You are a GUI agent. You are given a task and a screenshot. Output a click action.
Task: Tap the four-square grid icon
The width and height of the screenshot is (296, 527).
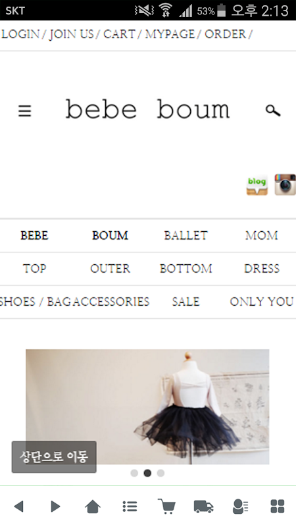click(278, 507)
